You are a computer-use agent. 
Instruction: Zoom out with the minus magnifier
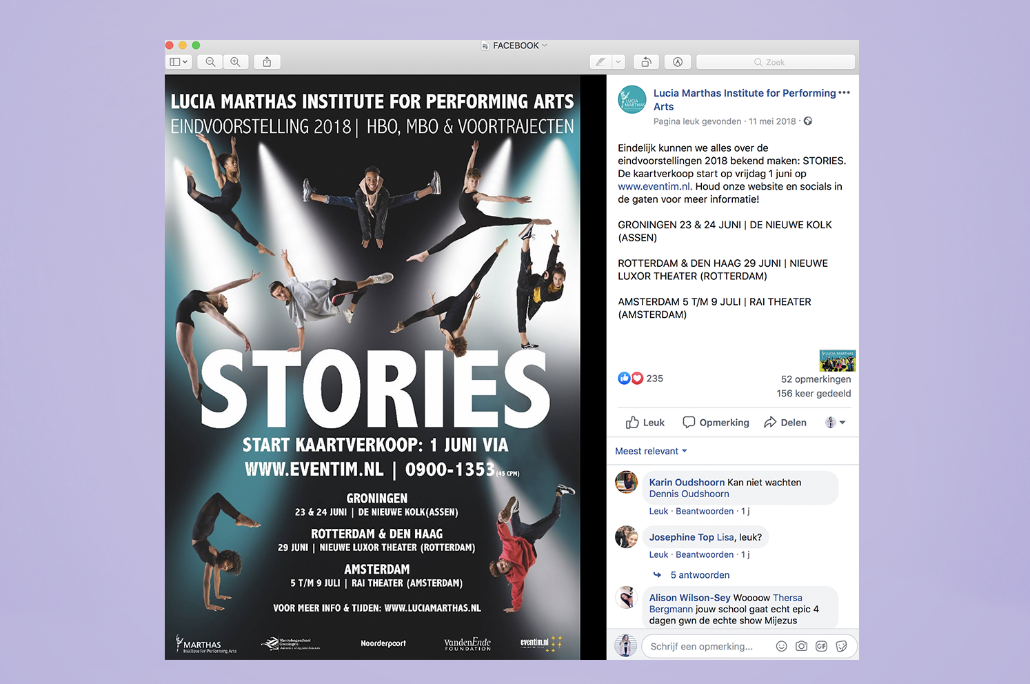[x=210, y=62]
